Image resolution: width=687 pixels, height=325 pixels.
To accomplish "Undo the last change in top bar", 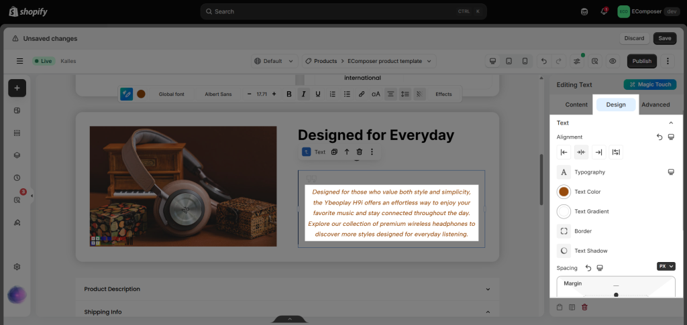I will [544, 61].
